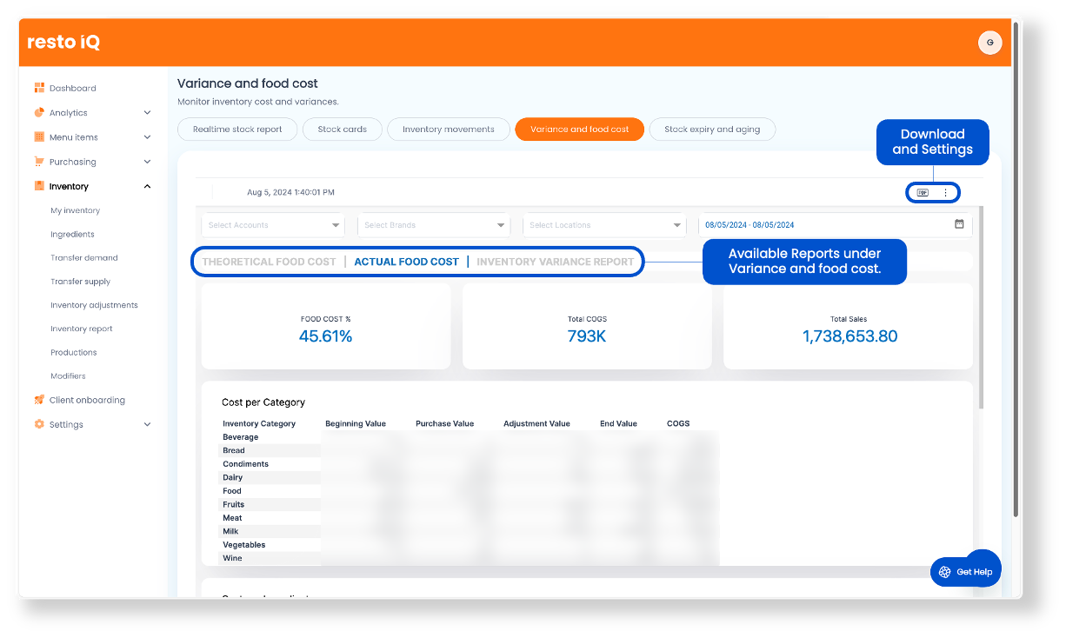The image size is (1066, 638).
Task: Click the Purchasing cart icon
Action: pos(39,162)
